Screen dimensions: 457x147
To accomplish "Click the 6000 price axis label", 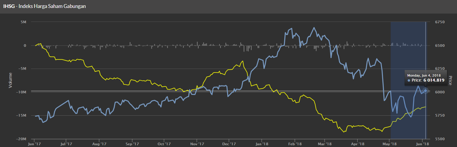I will pos(440,92).
